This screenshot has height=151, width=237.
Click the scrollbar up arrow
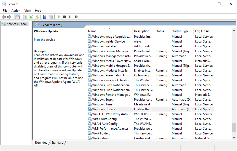pos(234,30)
